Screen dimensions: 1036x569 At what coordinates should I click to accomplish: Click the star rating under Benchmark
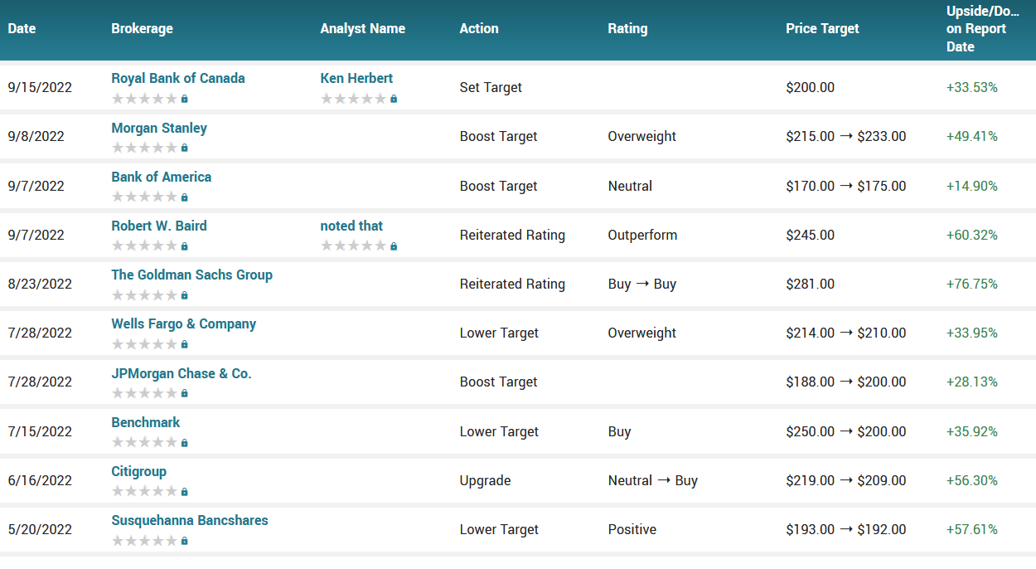(144, 443)
